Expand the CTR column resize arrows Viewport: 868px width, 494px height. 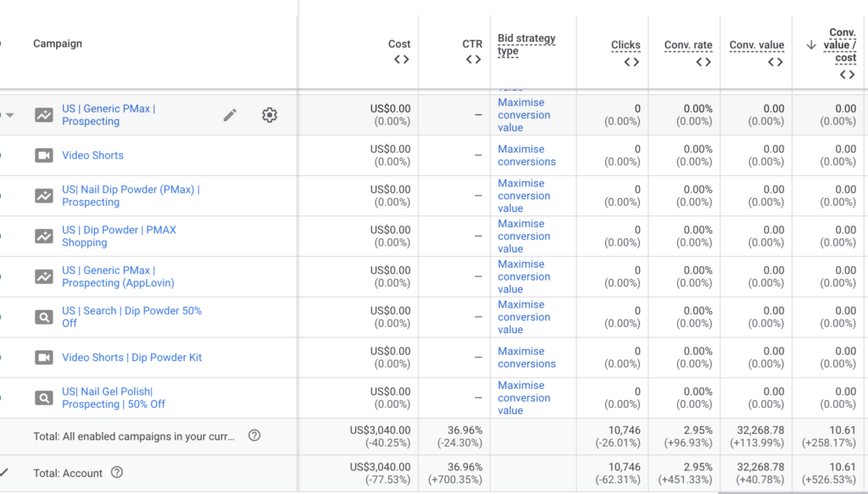pos(474,60)
